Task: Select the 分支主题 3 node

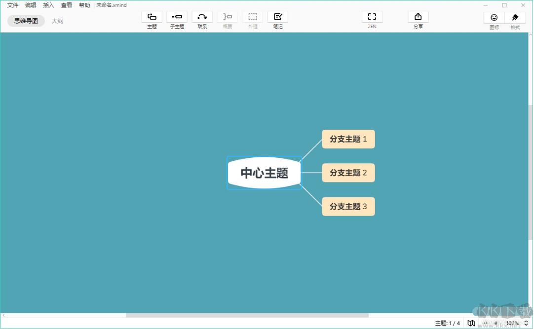Action: click(x=348, y=207)
